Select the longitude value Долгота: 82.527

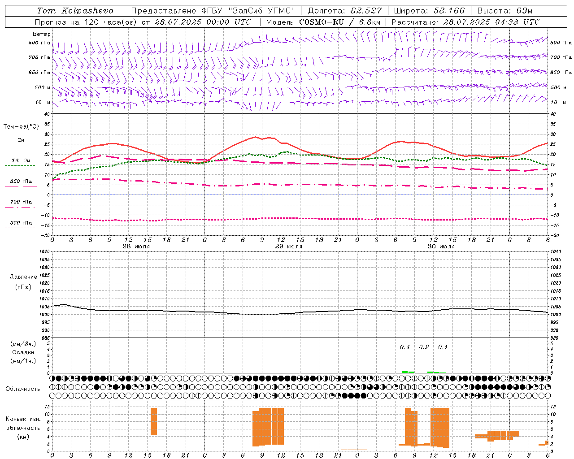(345, 11)
